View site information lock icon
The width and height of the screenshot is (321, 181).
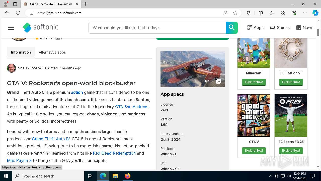click(31, 13)
